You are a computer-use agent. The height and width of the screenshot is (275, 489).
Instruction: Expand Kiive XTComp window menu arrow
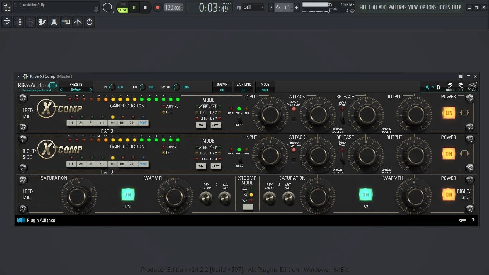pyautogui.click(x=18, y=76)
